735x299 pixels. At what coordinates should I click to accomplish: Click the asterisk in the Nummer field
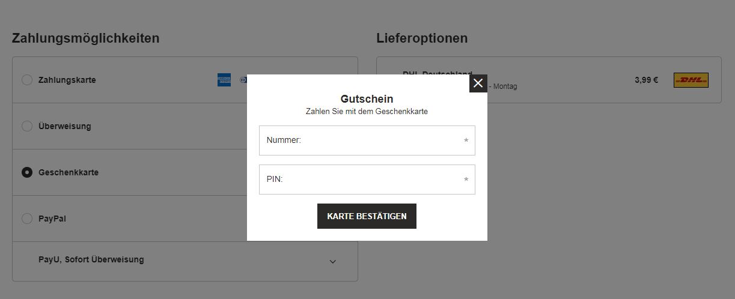(466, 141)
